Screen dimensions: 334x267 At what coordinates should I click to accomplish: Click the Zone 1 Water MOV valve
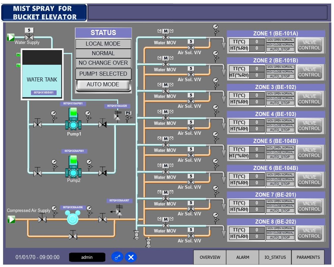tap(165, 37)
